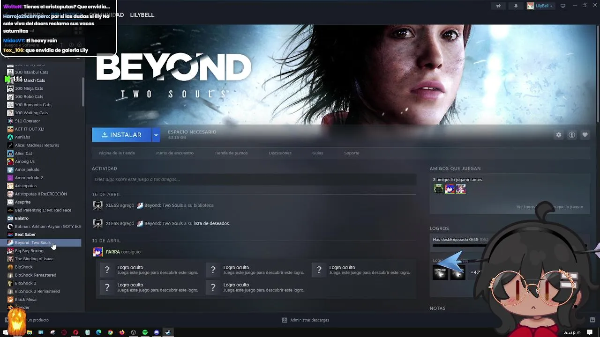This screenshot has height=337, width=600.
Task: Select Aristoputas in library list
Action: click(25, 186)
